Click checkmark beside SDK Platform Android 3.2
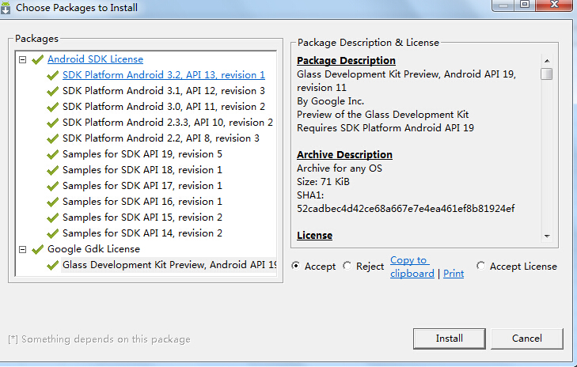The width and height of the screenshot is (577, 367). click(52, 75)
